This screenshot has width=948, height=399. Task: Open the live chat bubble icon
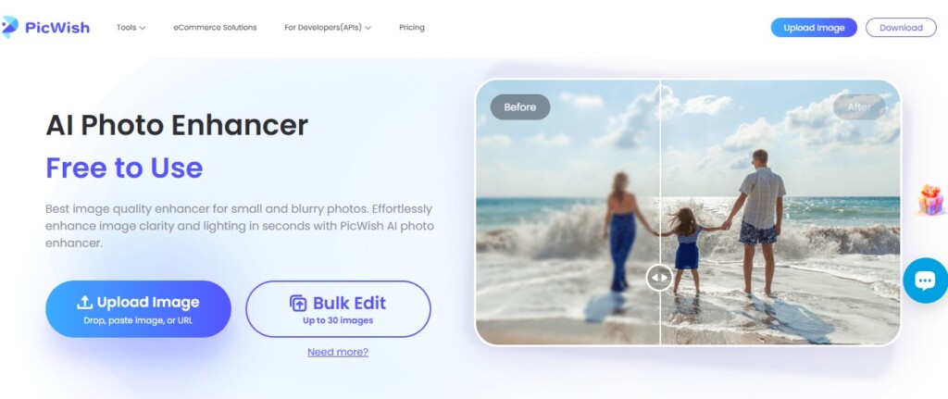pos(926,280)
